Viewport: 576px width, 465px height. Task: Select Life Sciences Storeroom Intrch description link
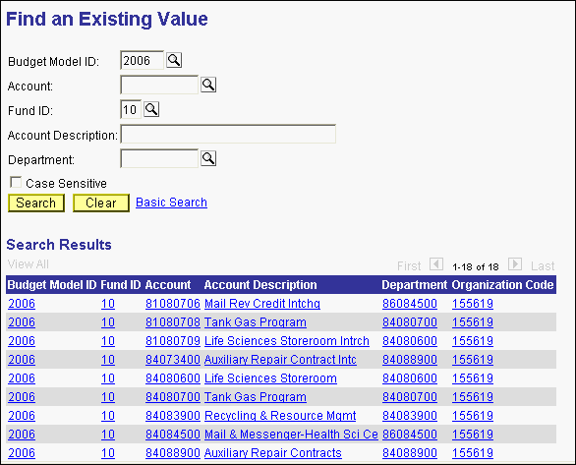[287, 341]
